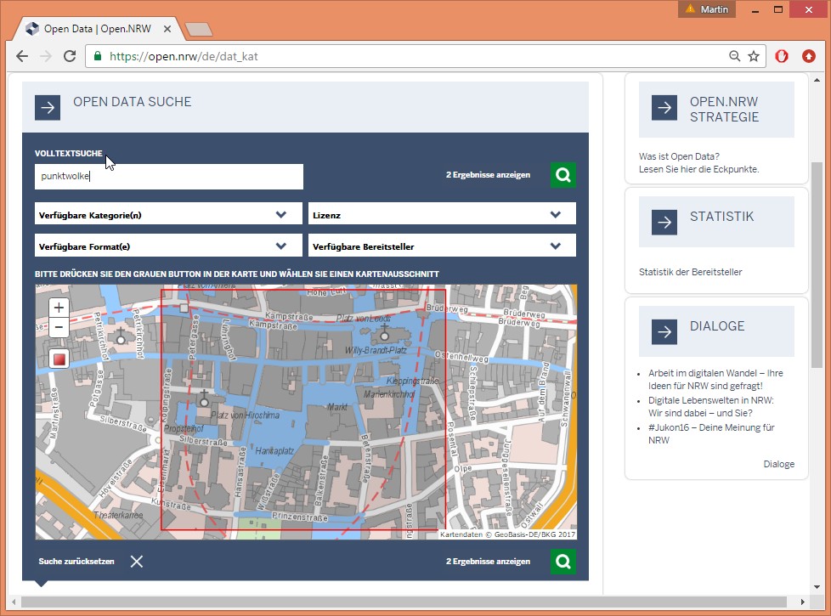Click the Dialoge link at the bottom right
Image resolution: width=831 pixels, height=616 pixels.
(778, 464)
